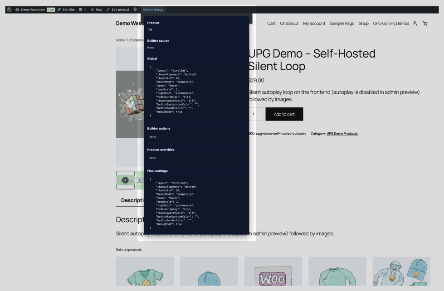Open the user account icon in header
This screenshot has height=291, width=444.
pyautogui.click(x=415, y=24)
